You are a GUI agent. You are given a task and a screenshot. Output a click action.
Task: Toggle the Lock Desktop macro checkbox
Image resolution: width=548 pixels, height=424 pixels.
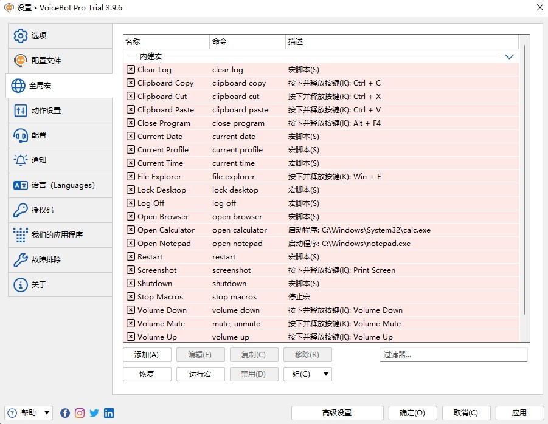[x=130, y=190]
